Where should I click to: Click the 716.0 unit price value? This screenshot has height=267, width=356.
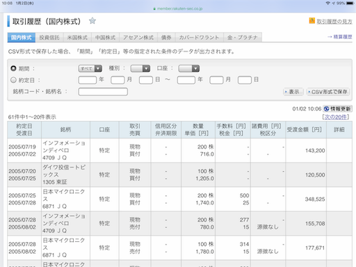tap(207, 154)
